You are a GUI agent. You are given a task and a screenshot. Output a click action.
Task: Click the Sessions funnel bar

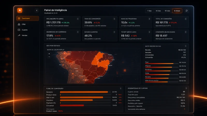pyautogui.click(x=84, y=92)
